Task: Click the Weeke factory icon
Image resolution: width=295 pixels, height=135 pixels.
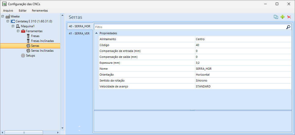Action: pyautogui.click(x=8, y=16)
